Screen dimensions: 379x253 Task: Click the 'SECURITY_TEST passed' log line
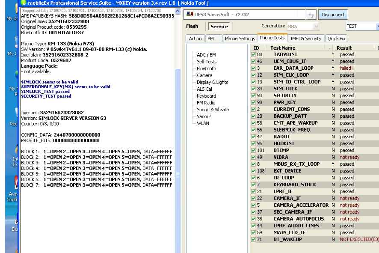pyautogui.click(x=46, y=96)
